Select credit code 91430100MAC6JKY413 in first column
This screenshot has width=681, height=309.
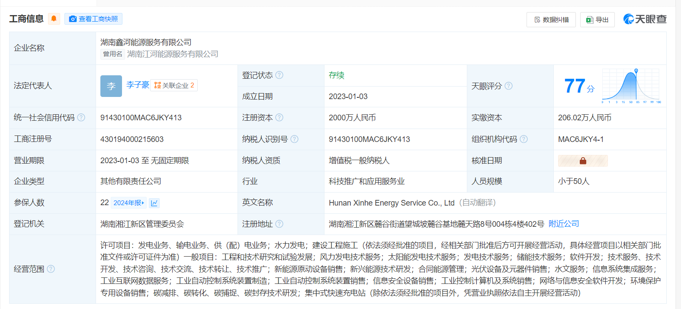141,118
